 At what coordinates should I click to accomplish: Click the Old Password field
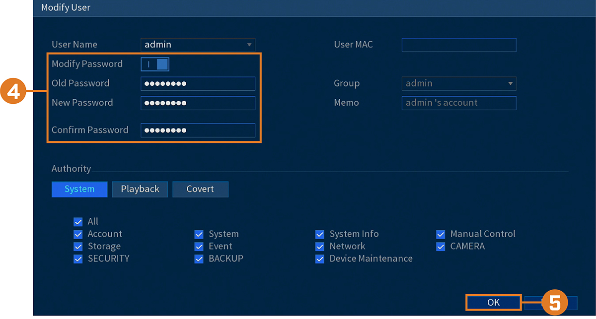tap(198, 83)
